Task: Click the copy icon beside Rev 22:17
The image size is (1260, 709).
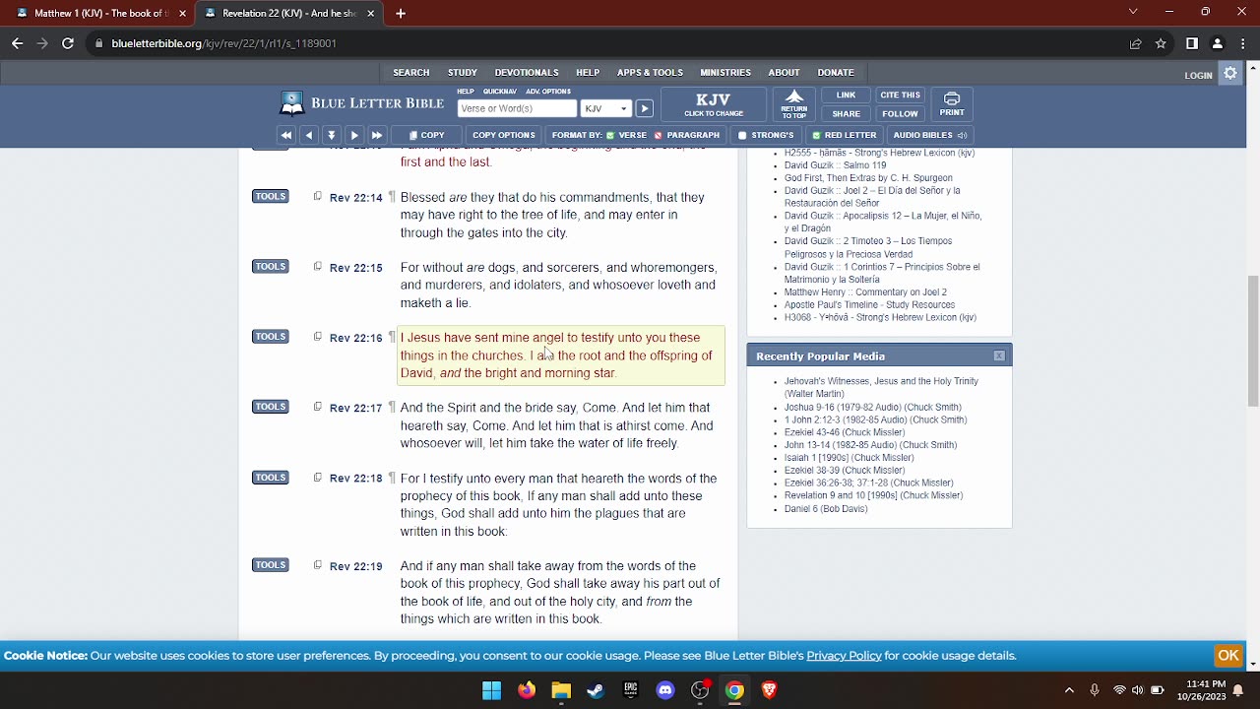Action: click(x=318, y=407)
